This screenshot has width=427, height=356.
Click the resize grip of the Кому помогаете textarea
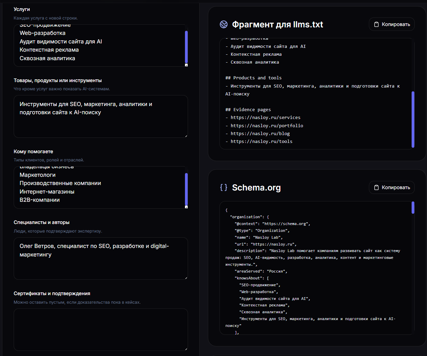point(186,207)
